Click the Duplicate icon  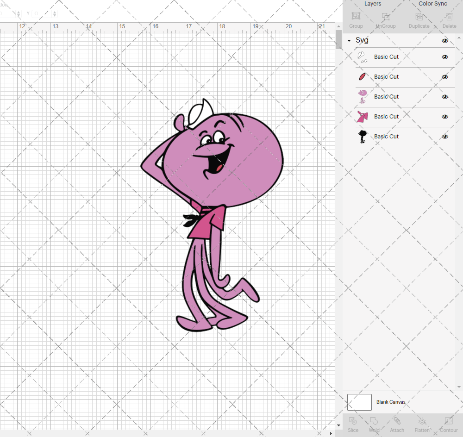click(419, 16)
